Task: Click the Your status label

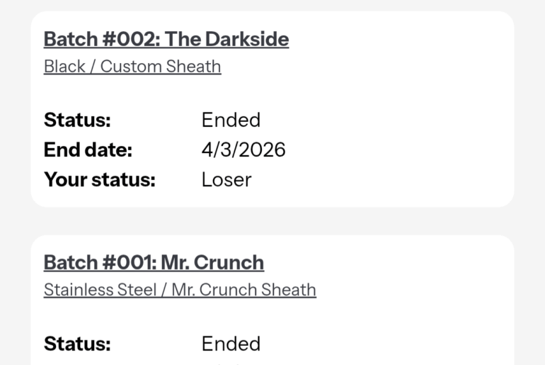Action: 99,180
